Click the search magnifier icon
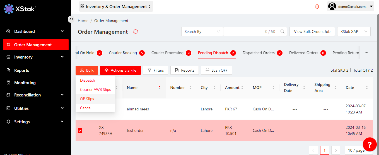 [x=283, y=32]
